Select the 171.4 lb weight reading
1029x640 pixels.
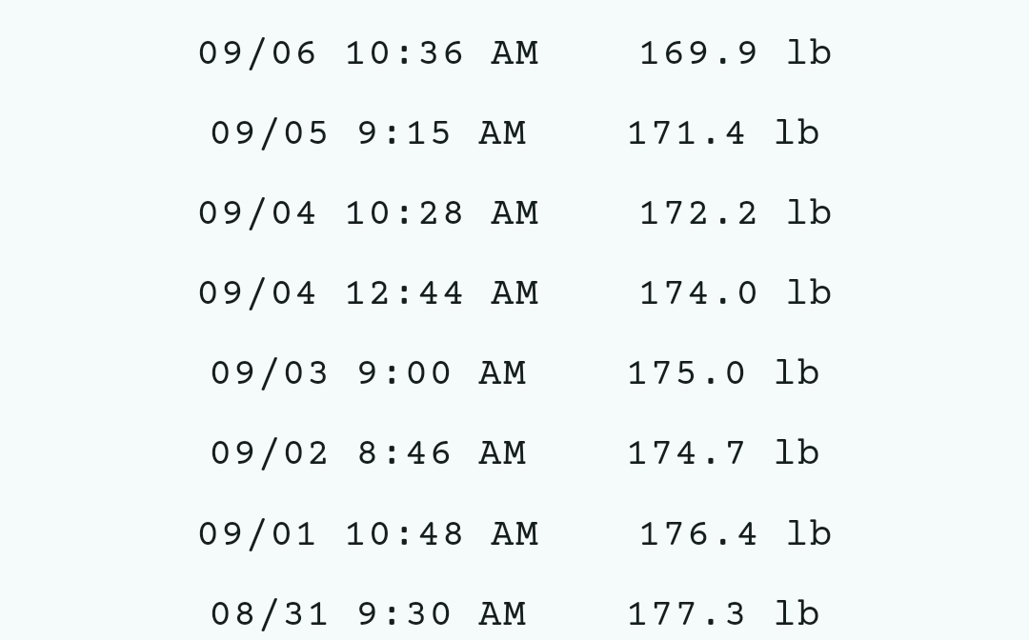point(723,133)
